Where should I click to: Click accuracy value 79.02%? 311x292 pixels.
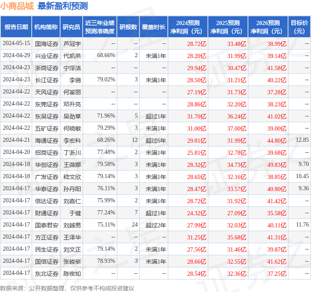click(x=106, y=80)
